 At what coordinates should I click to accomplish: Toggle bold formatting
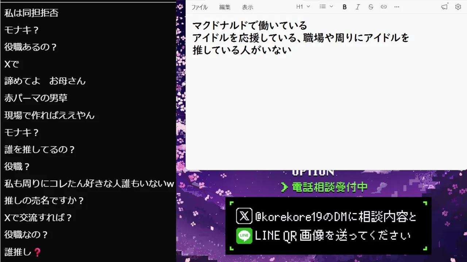[344, 7]
